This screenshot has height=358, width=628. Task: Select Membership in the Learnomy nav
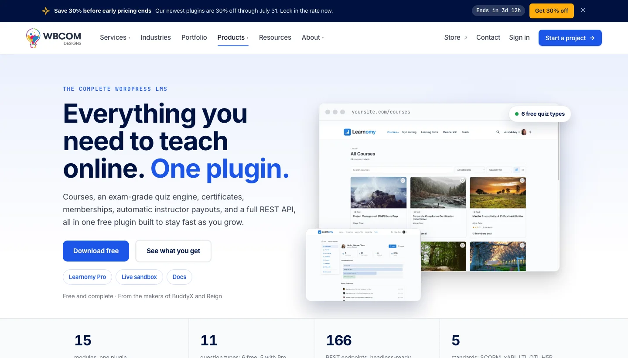[x=450, y=132]
